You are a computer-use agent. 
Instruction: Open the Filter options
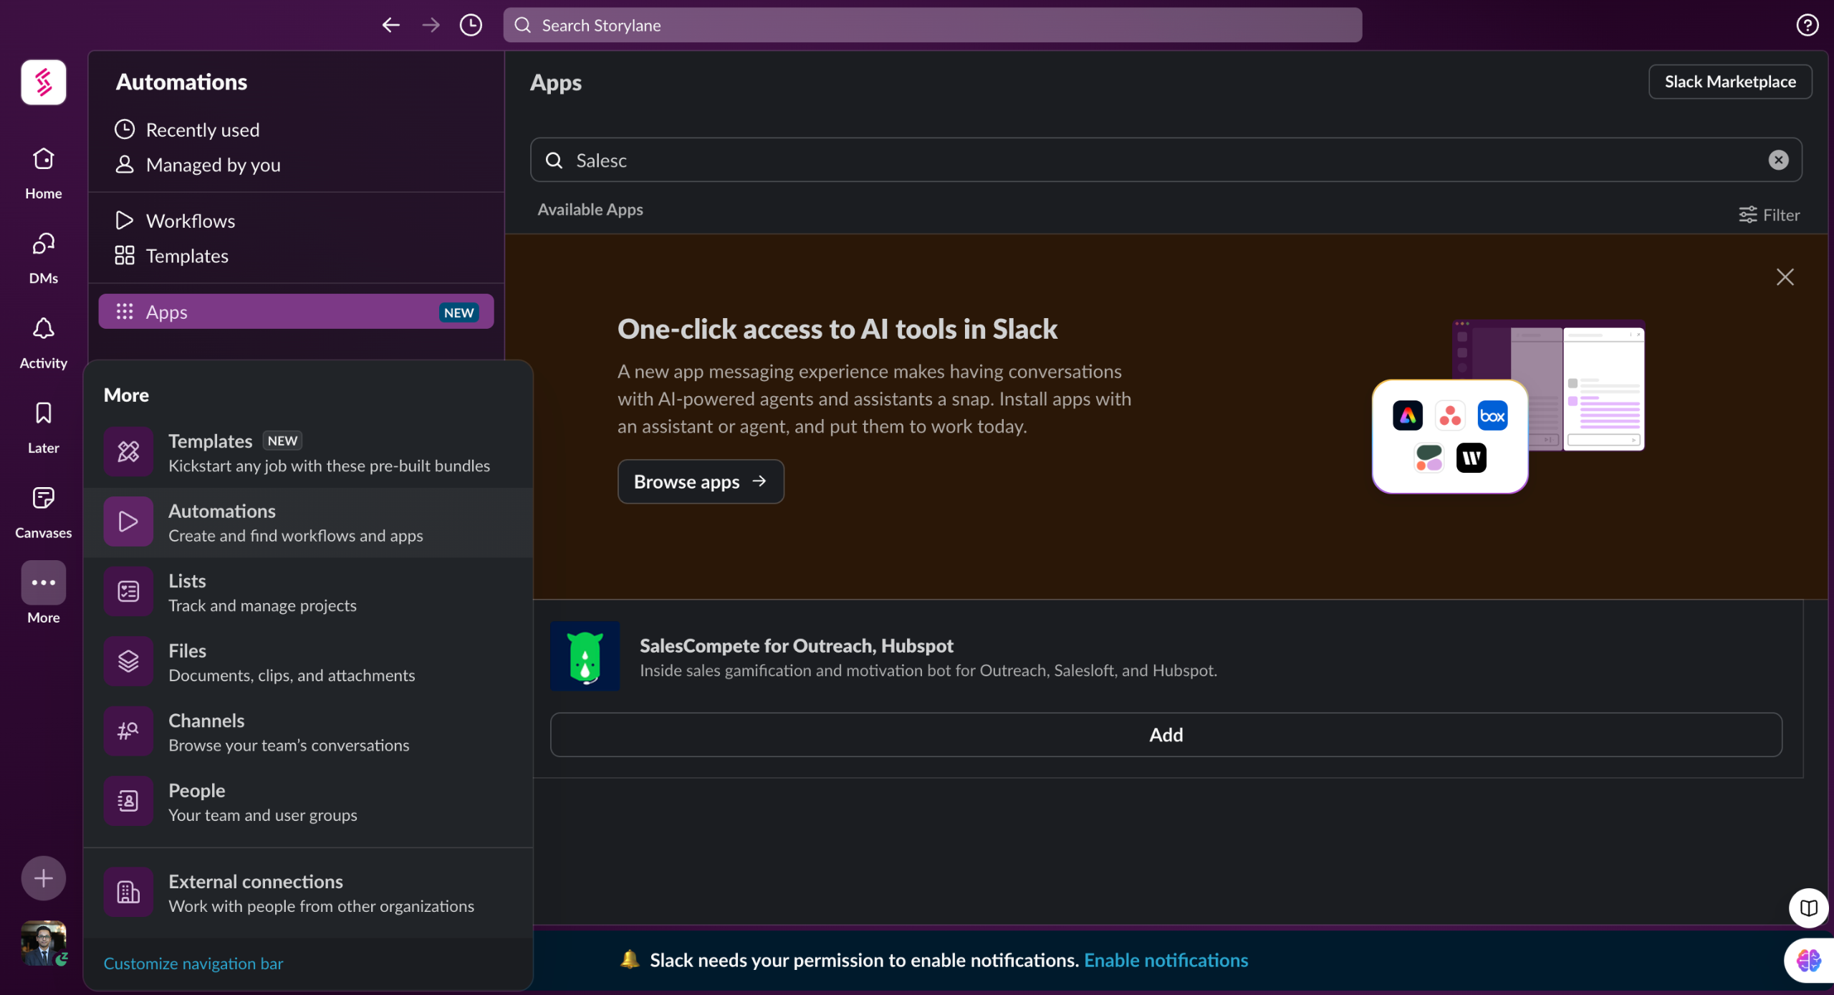tap(1769, 215)
